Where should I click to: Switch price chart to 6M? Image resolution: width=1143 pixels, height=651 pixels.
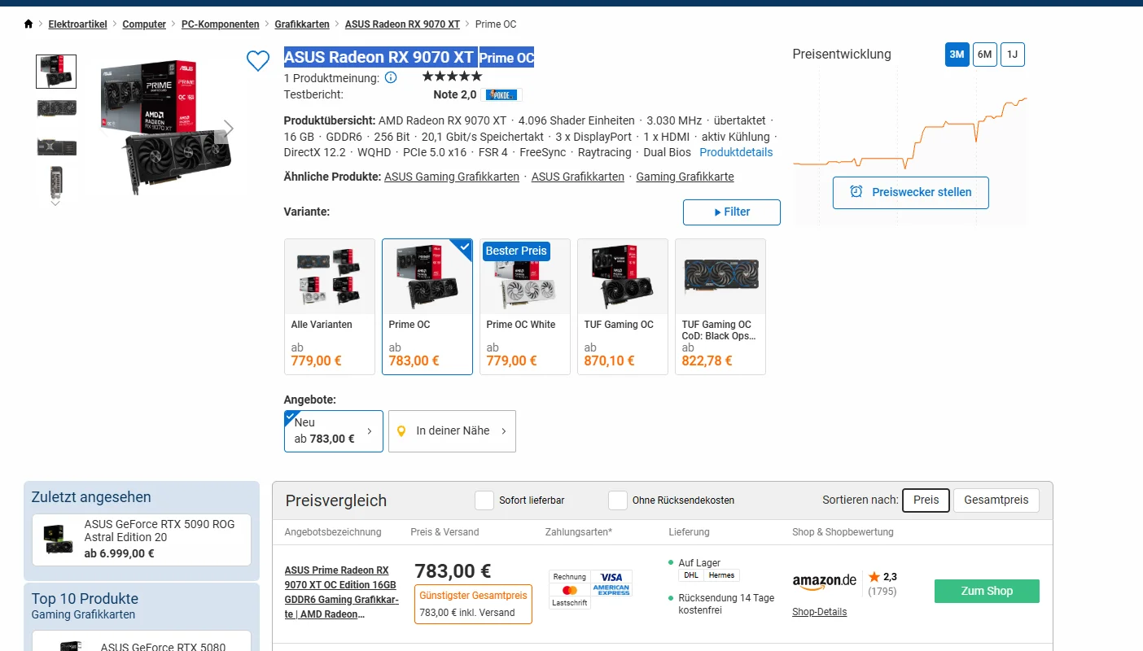pos(985,55)
